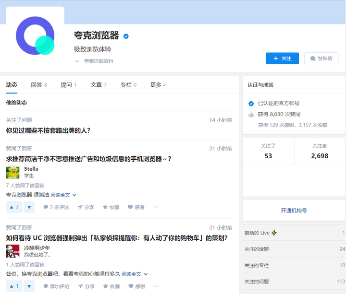Click 7 人赞同了该回答 text
Viewport: 346px width, 294px height.
(25, 186)
